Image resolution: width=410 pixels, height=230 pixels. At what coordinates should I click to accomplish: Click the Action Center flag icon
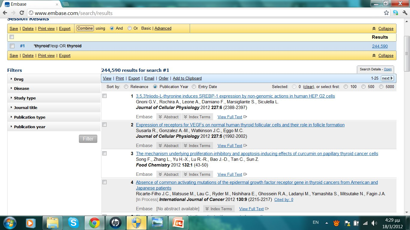coord(348,223)
